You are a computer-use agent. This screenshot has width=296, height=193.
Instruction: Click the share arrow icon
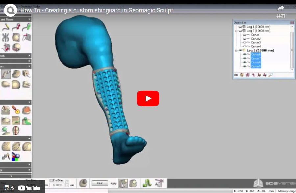coord(281,8)
